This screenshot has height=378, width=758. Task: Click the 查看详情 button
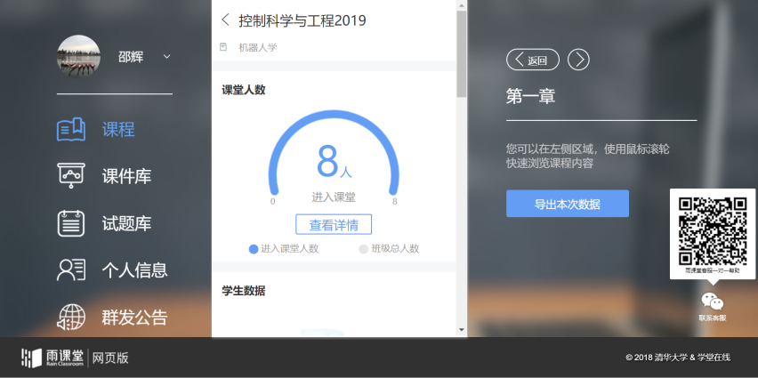coord(334,224)
